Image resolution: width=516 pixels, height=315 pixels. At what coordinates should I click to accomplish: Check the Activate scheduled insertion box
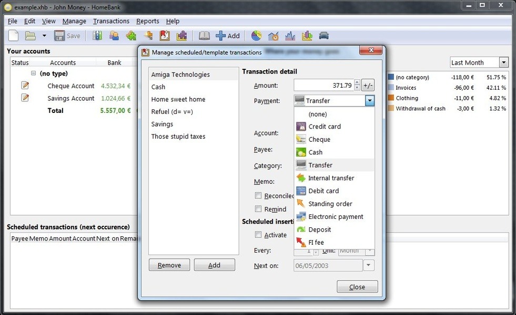(258, 235)
